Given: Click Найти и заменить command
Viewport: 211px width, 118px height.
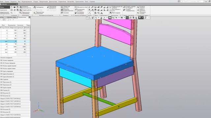Looking at the screenshot, I should tap(141, 10).
